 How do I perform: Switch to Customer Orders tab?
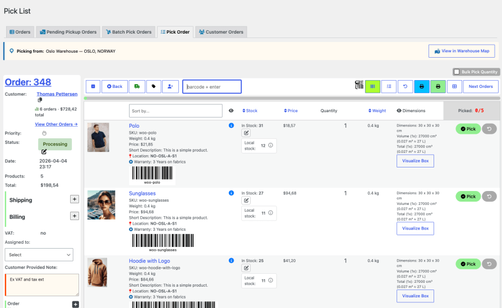click(221, 32)
